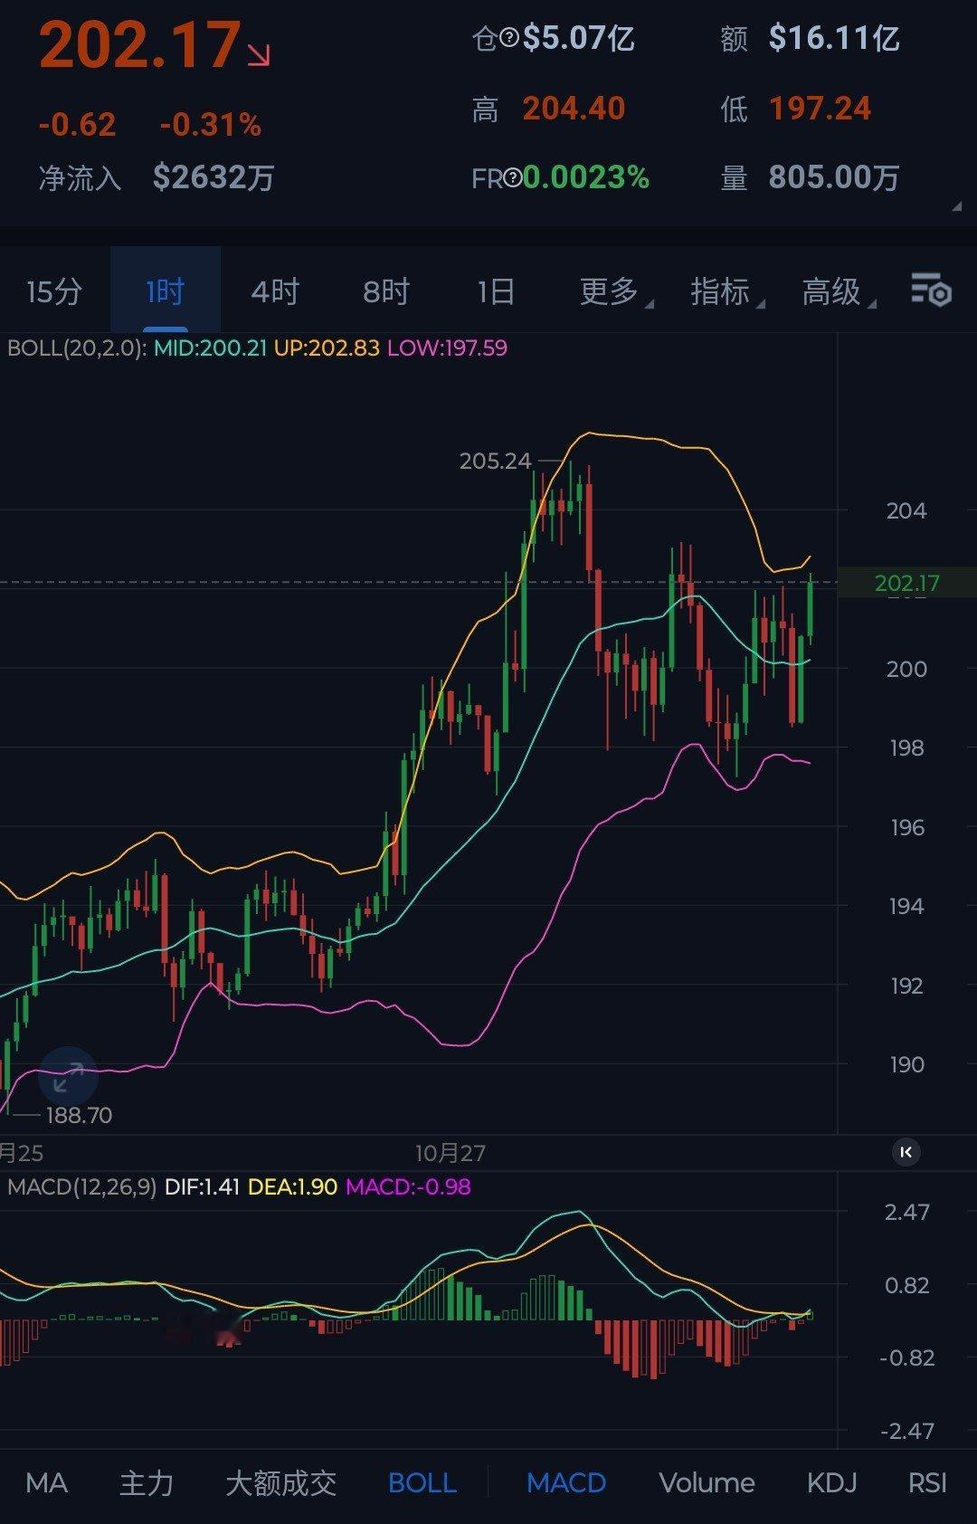The height and width of the screenshot is (1524, 977).
Task: Jump to latest candle arrow button
Action: point(906,1152)
